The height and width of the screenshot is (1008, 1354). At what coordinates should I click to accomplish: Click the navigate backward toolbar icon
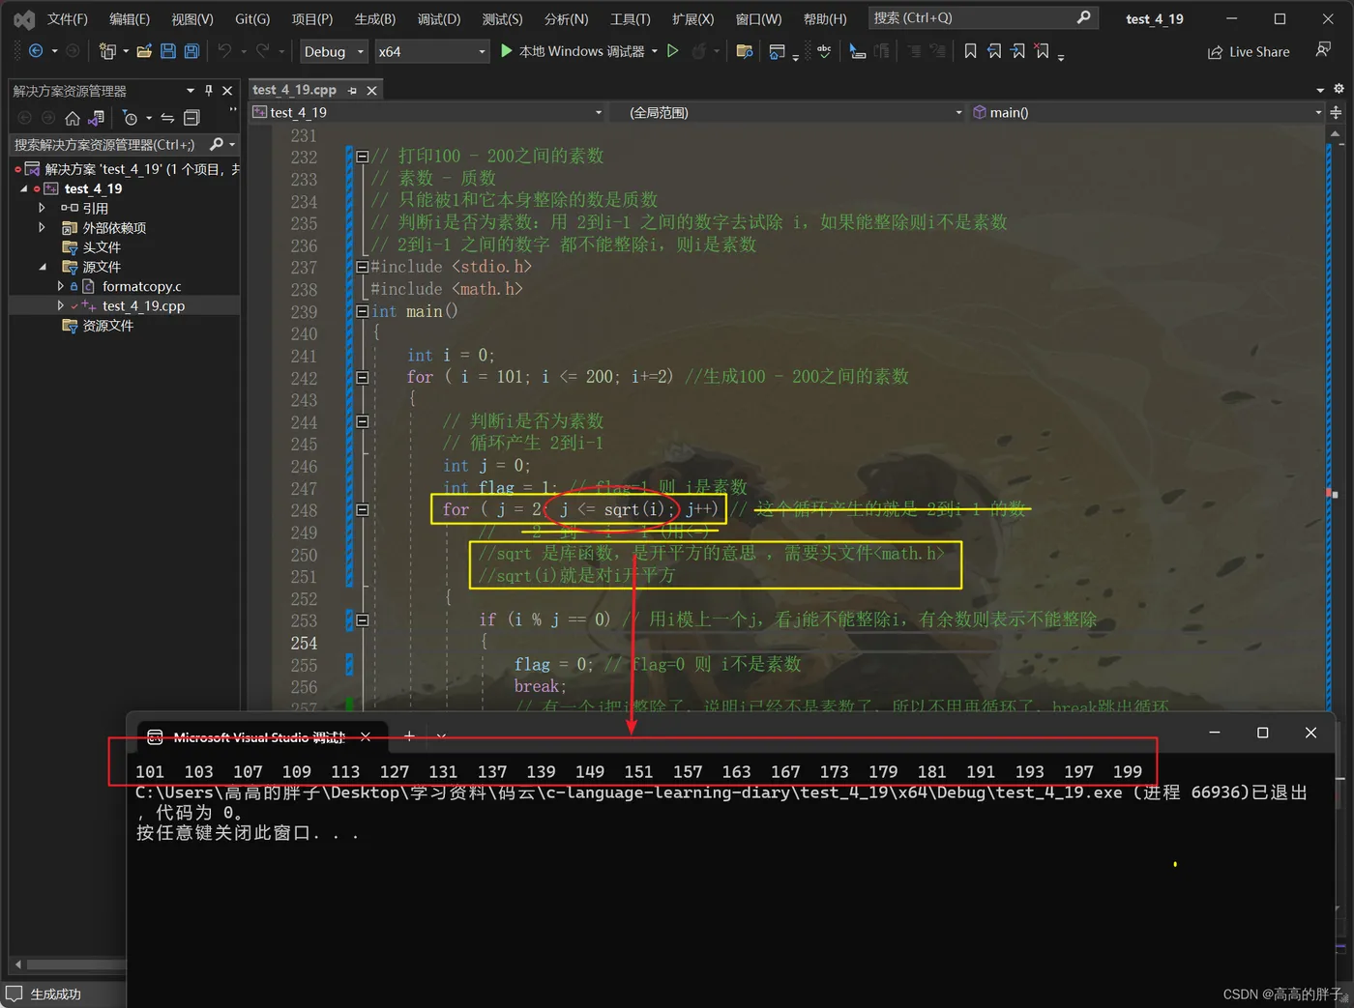coord(36,51)
